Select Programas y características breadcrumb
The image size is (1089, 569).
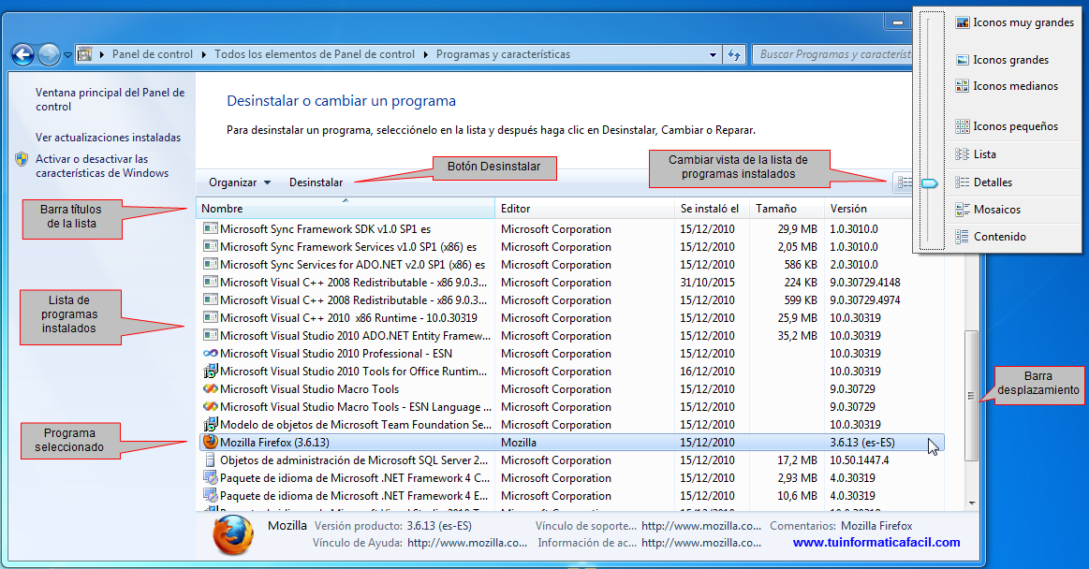coord(503,54)
